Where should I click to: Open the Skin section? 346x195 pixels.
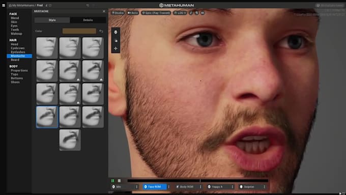click(14, 22)
